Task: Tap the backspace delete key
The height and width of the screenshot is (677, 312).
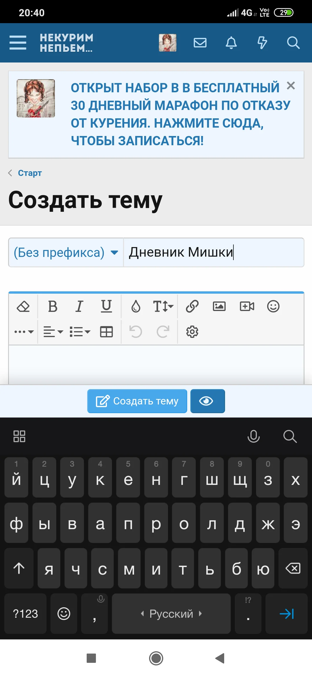Action: tap(293, 568)
